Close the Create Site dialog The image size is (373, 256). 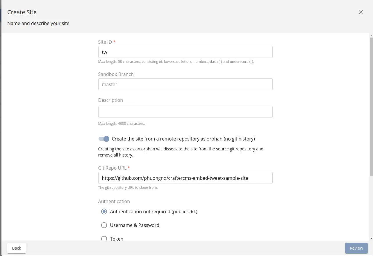(x=360, y=12)
